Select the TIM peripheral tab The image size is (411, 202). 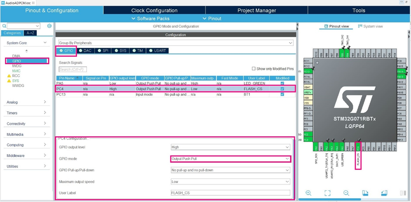coord(138,51)
